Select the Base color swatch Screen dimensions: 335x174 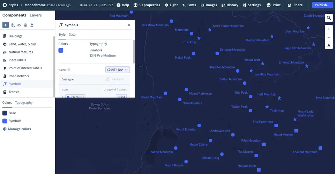[x=5, y=113]
